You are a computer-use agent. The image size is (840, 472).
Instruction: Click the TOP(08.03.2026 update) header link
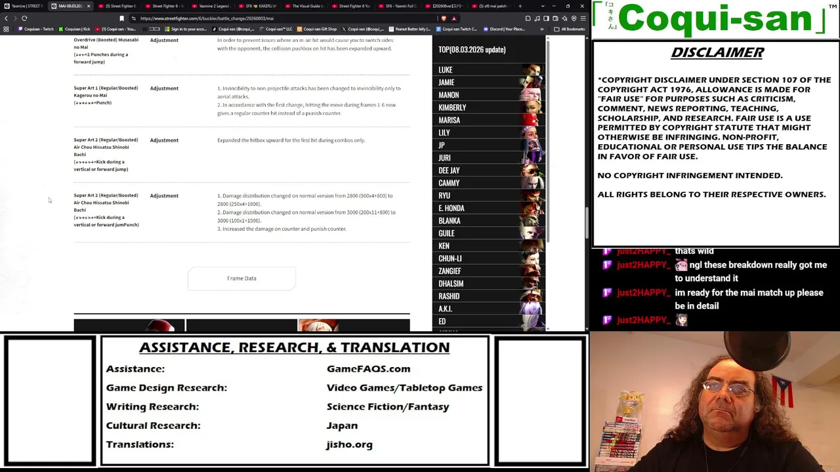click(472, 50)
